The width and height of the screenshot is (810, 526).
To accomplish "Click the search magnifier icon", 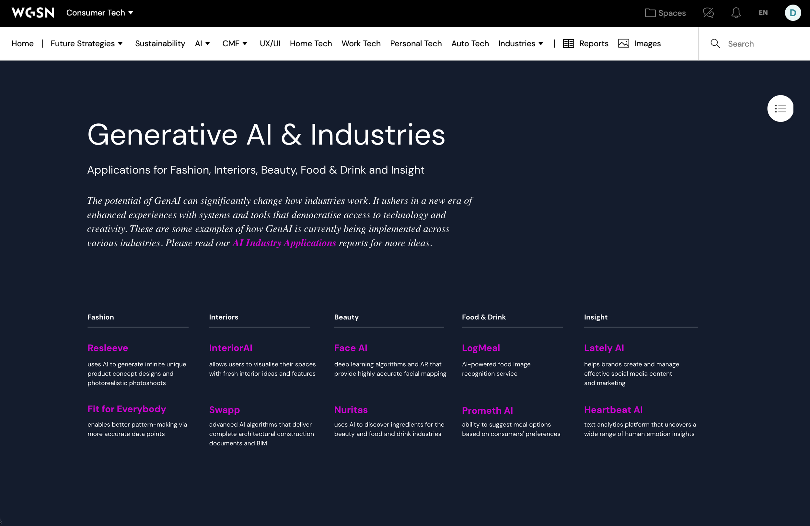I will 715,43.
